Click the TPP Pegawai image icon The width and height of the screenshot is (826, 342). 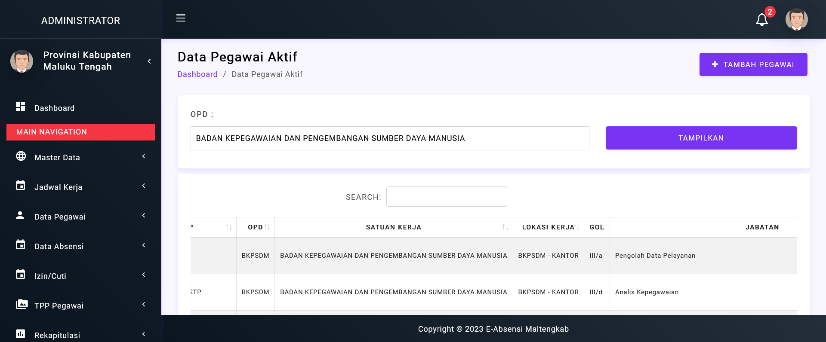(x=22, y=304)
